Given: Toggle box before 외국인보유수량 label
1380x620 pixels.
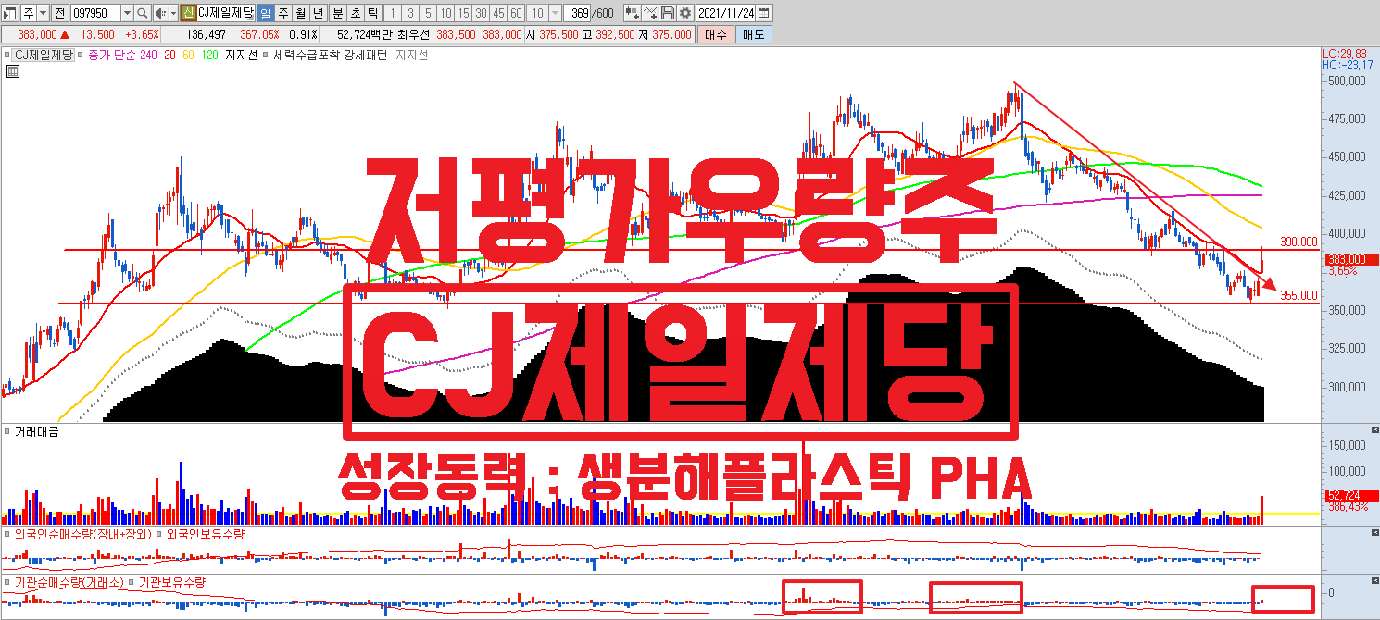Looking at the screenshot, I should (x=159, y=534).
